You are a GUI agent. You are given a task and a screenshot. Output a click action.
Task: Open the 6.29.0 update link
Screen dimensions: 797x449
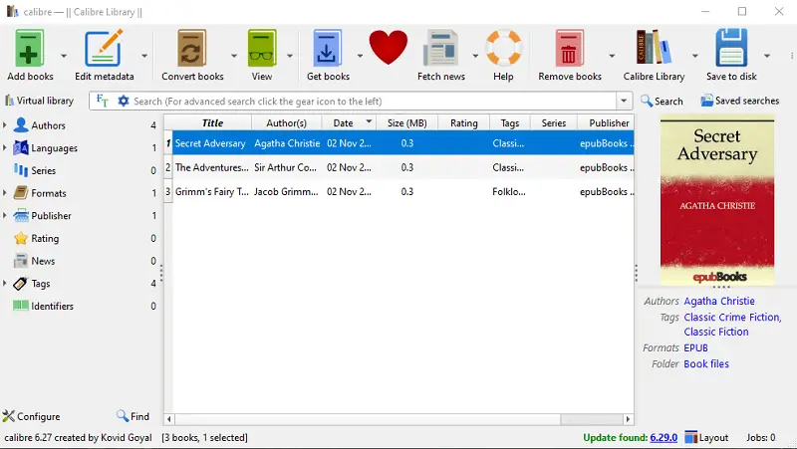point(664,437)
